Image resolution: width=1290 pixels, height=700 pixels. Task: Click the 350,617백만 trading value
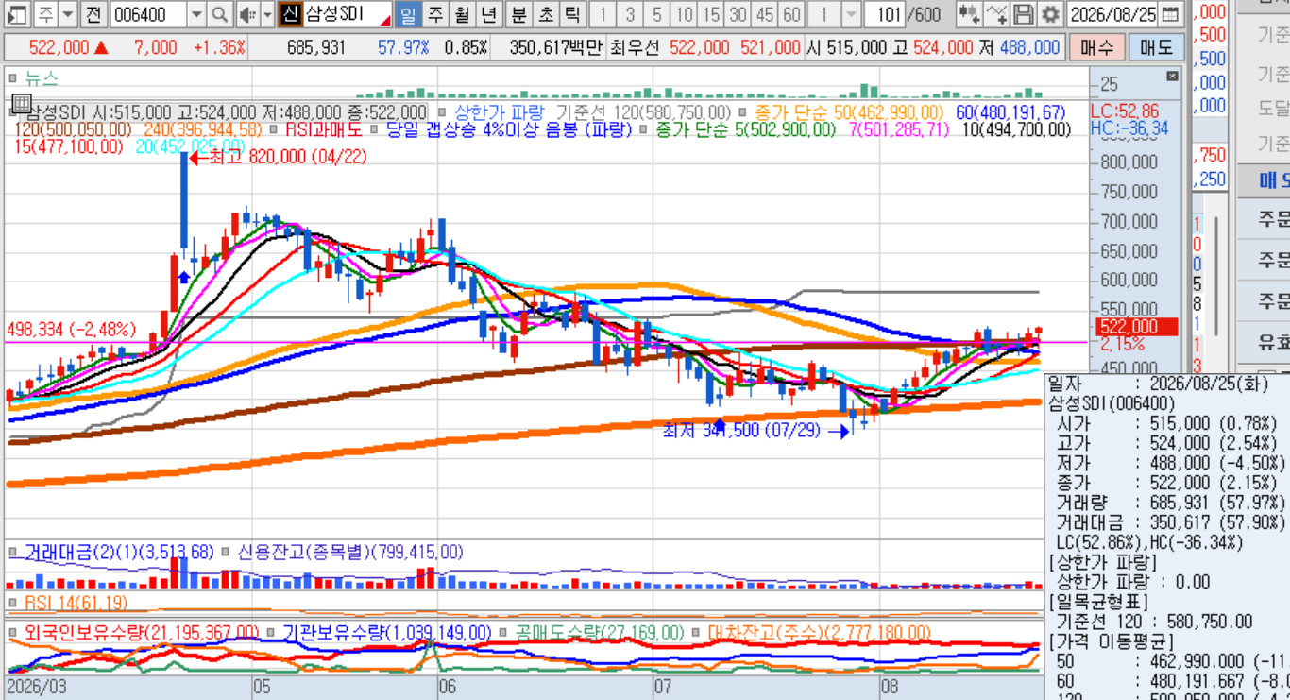(554, 47)
